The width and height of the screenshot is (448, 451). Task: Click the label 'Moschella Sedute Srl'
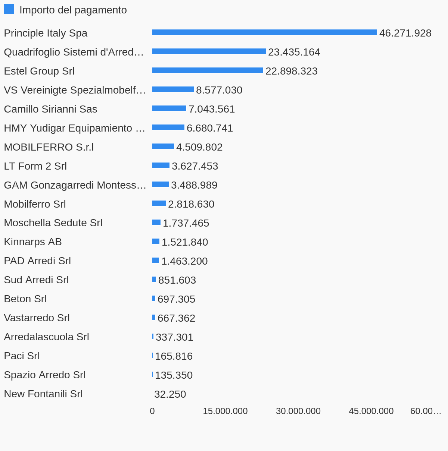[x=53, y=223]
